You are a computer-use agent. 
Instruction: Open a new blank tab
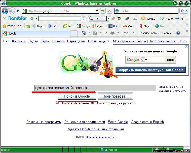74,34
